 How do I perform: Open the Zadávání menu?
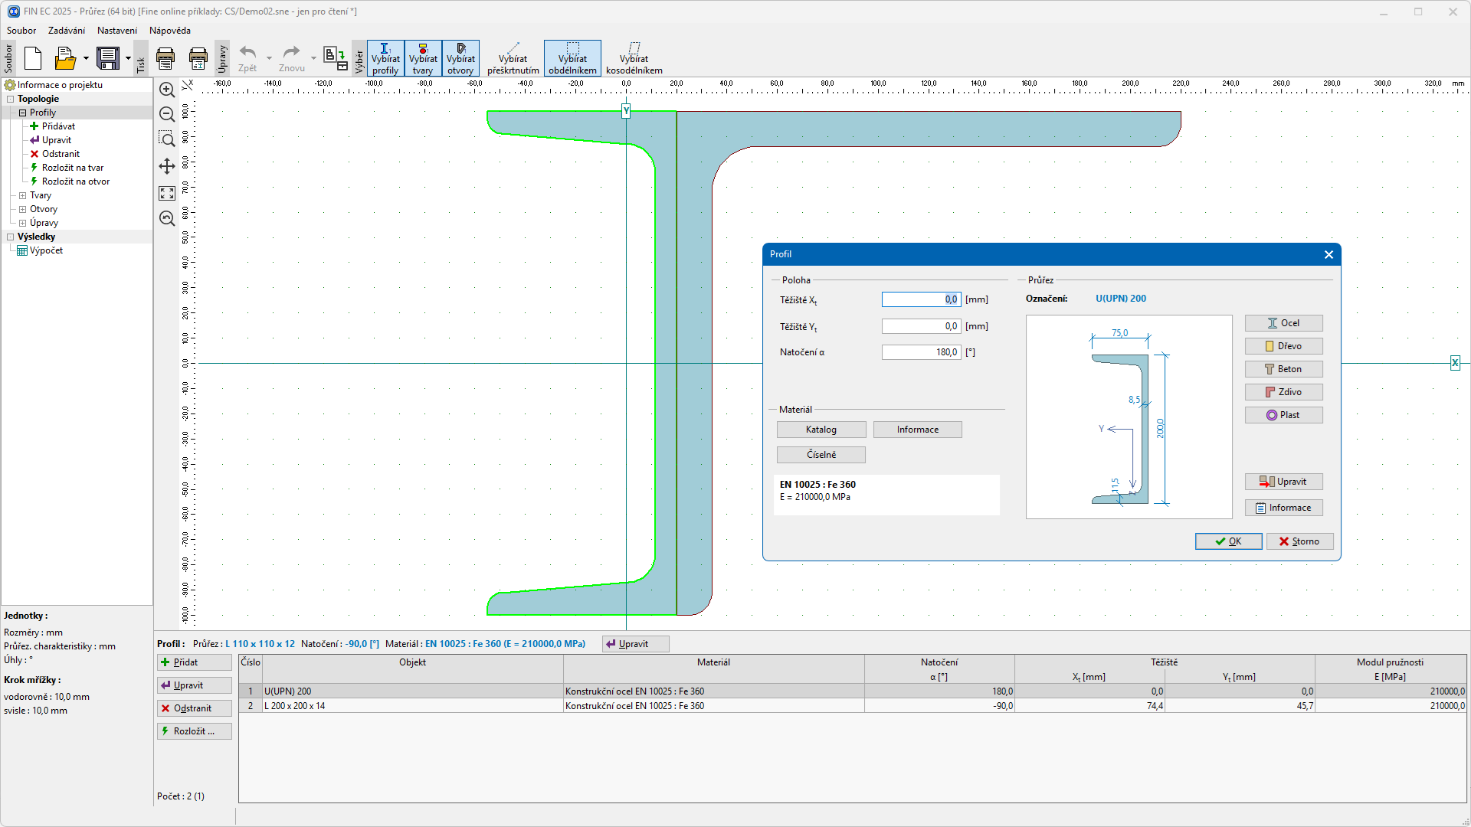[67, 31]
